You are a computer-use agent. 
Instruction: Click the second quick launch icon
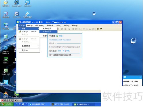coord(20,104)
